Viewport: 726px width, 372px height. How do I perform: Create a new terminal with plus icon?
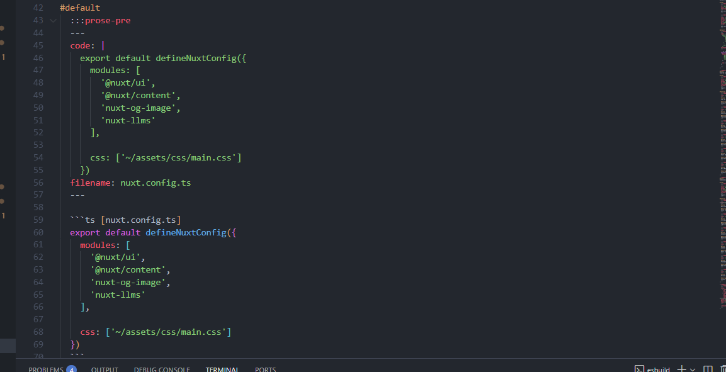(681, 369)
